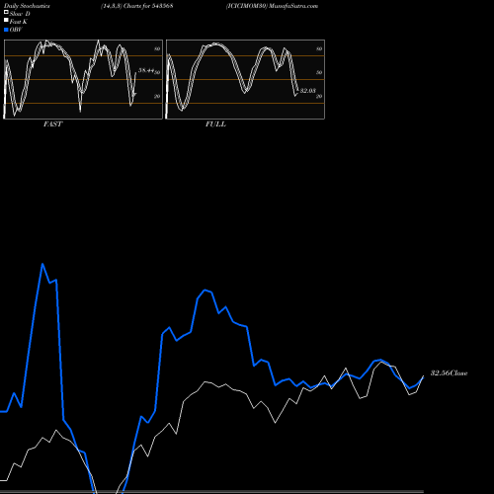Image resolution: width=494 pixels, height=494 pixels.
Task: Click the tallest blue OBV peak
Action: pyautogui.click(x=42, y=264)
